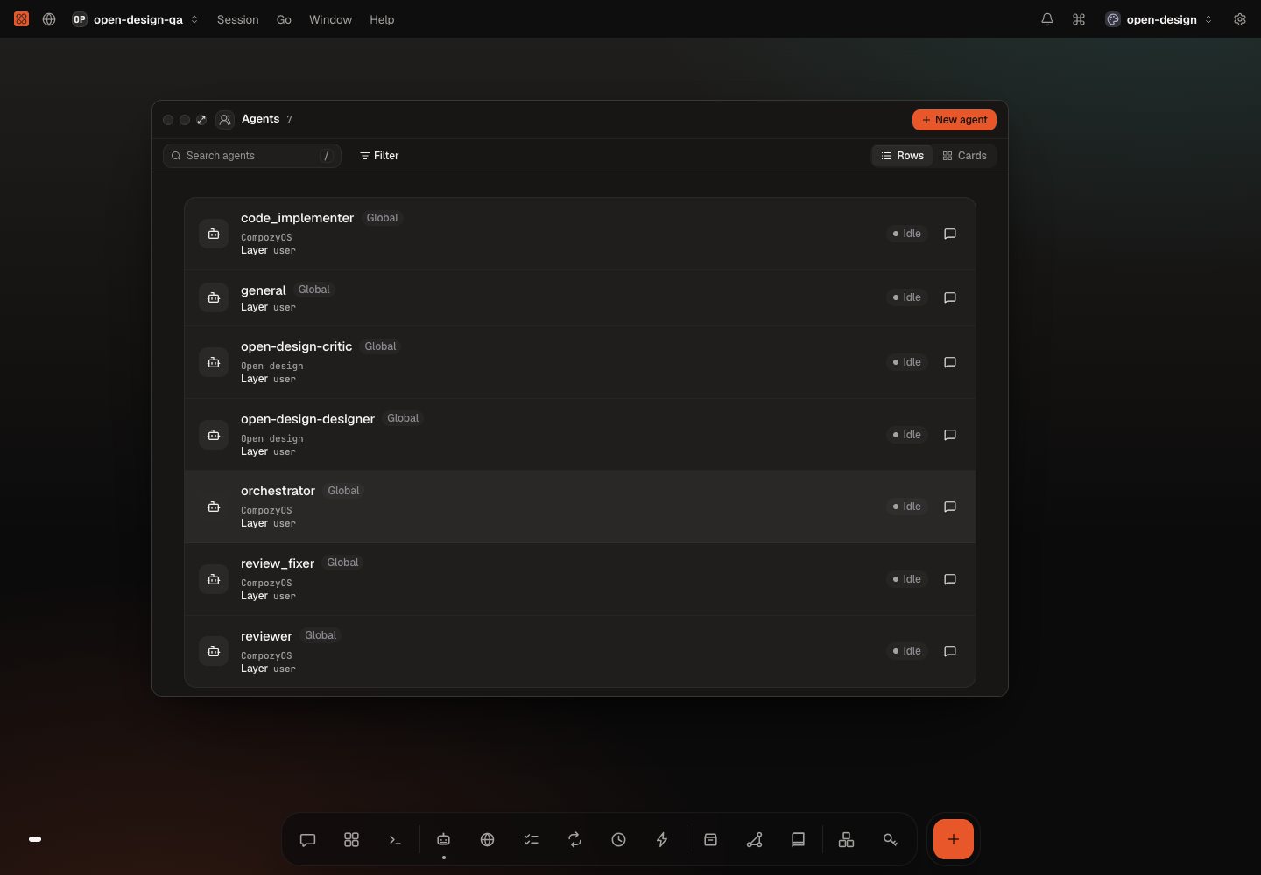Open the lightning bolt icon in dock
1261x875 pixels.
pyautogui.click(x=662, y=839)
